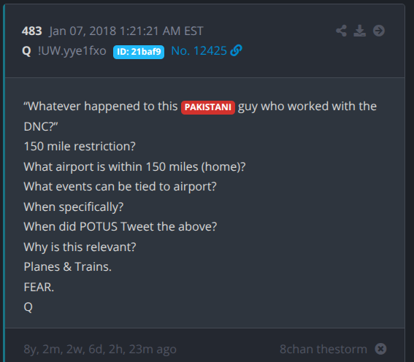414x362 pixels.
Task: Click the line "Why is this relevant?"
Action: (x=80, y=247)
